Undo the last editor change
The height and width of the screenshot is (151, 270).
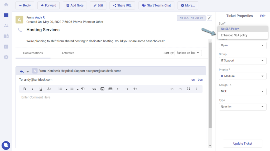point(172,89)
